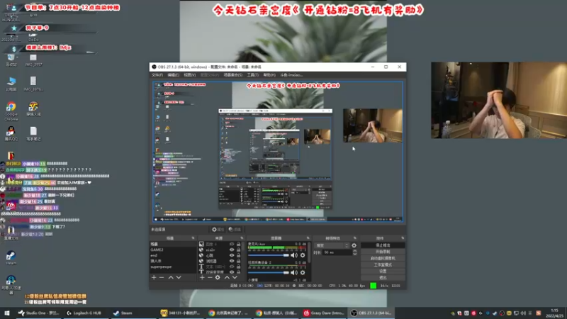
Task: Open the 此电脑 desktop icon
Action: coord(11,84)
